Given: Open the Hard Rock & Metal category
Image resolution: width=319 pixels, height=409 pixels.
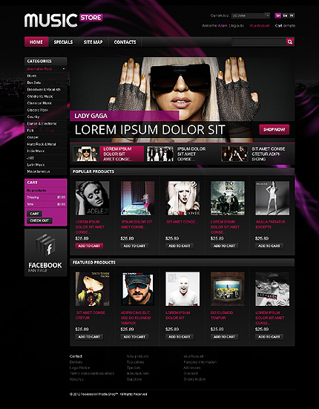Looking at the screenshot, I should [42, 144].
